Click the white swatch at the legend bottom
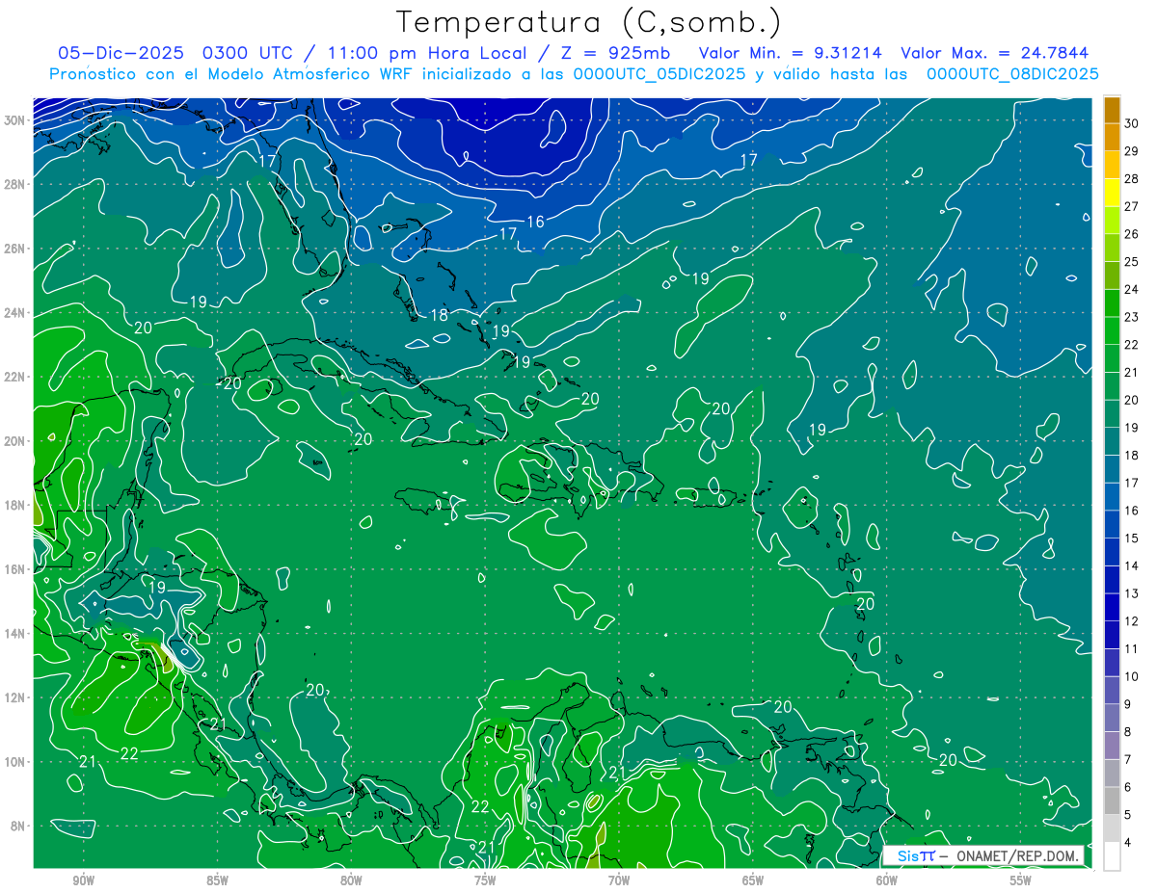The image size is (1157, 893). (x=1112, y=855)
